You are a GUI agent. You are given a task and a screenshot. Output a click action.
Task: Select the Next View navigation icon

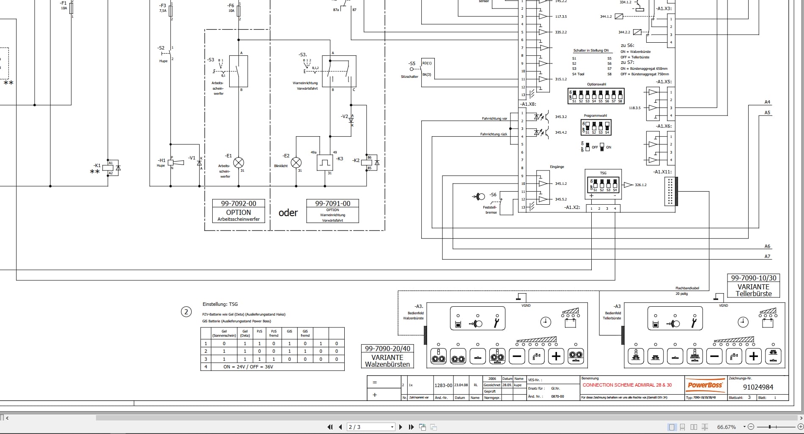point(433,427)
